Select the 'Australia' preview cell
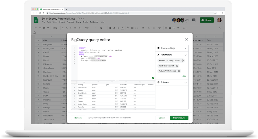This screenshot has height=139, width=258. (x=84, y=107)
